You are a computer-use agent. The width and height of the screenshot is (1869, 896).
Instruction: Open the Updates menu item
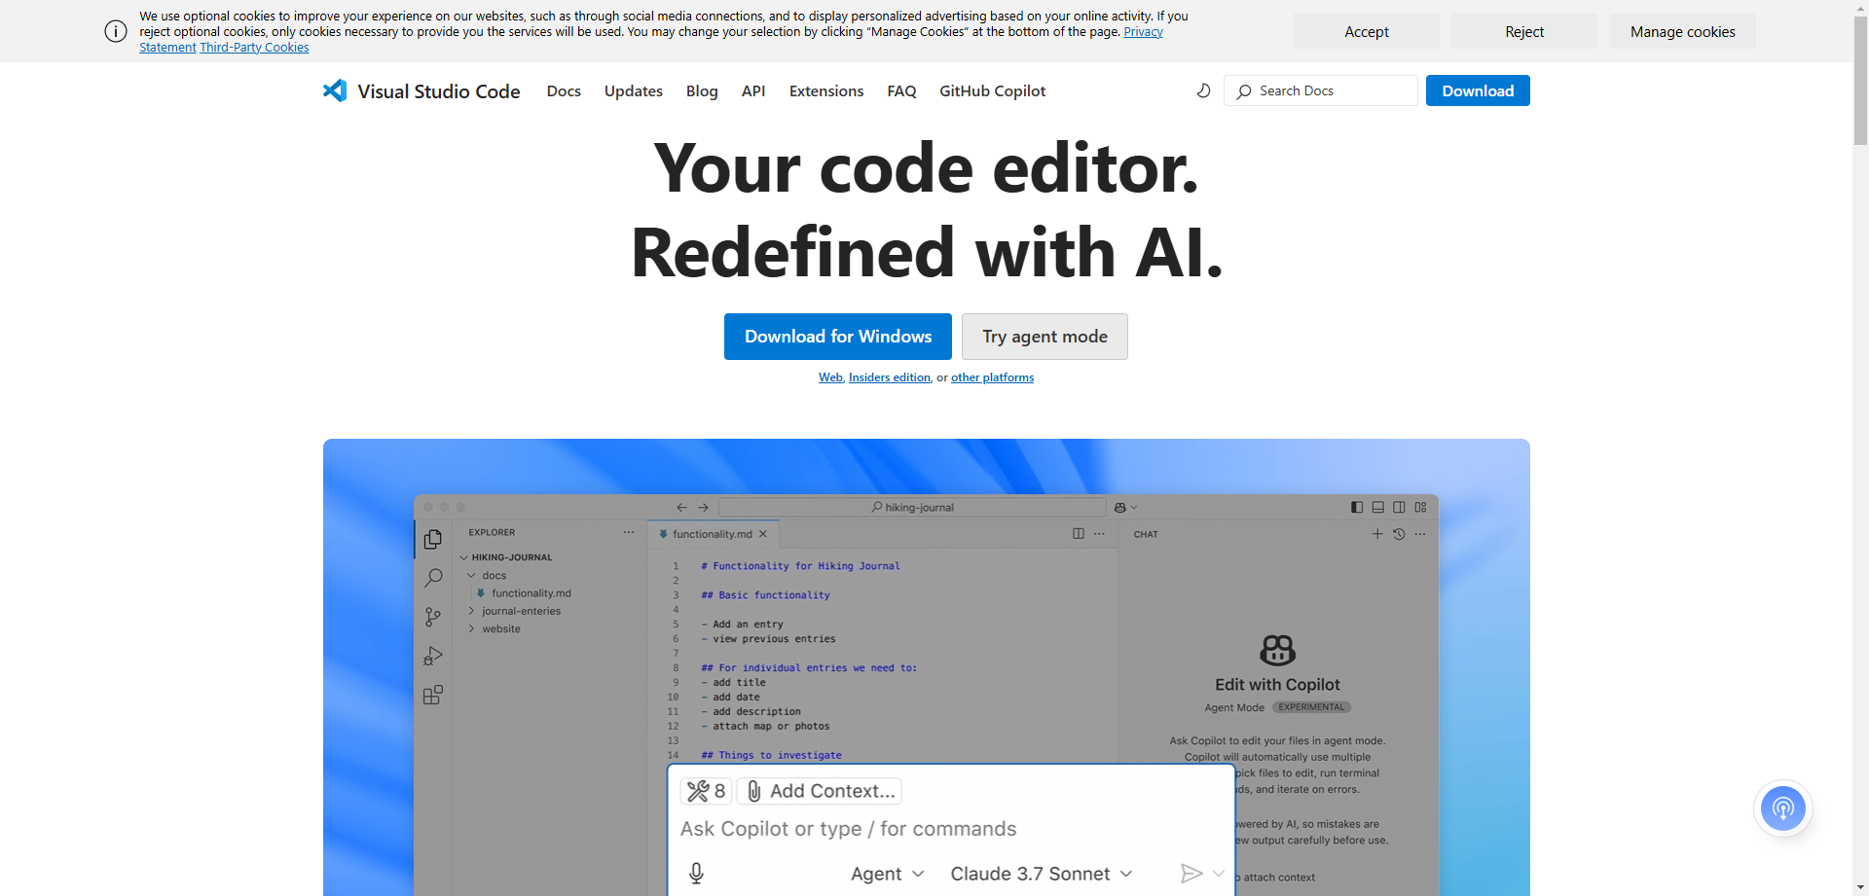(634, 90)
